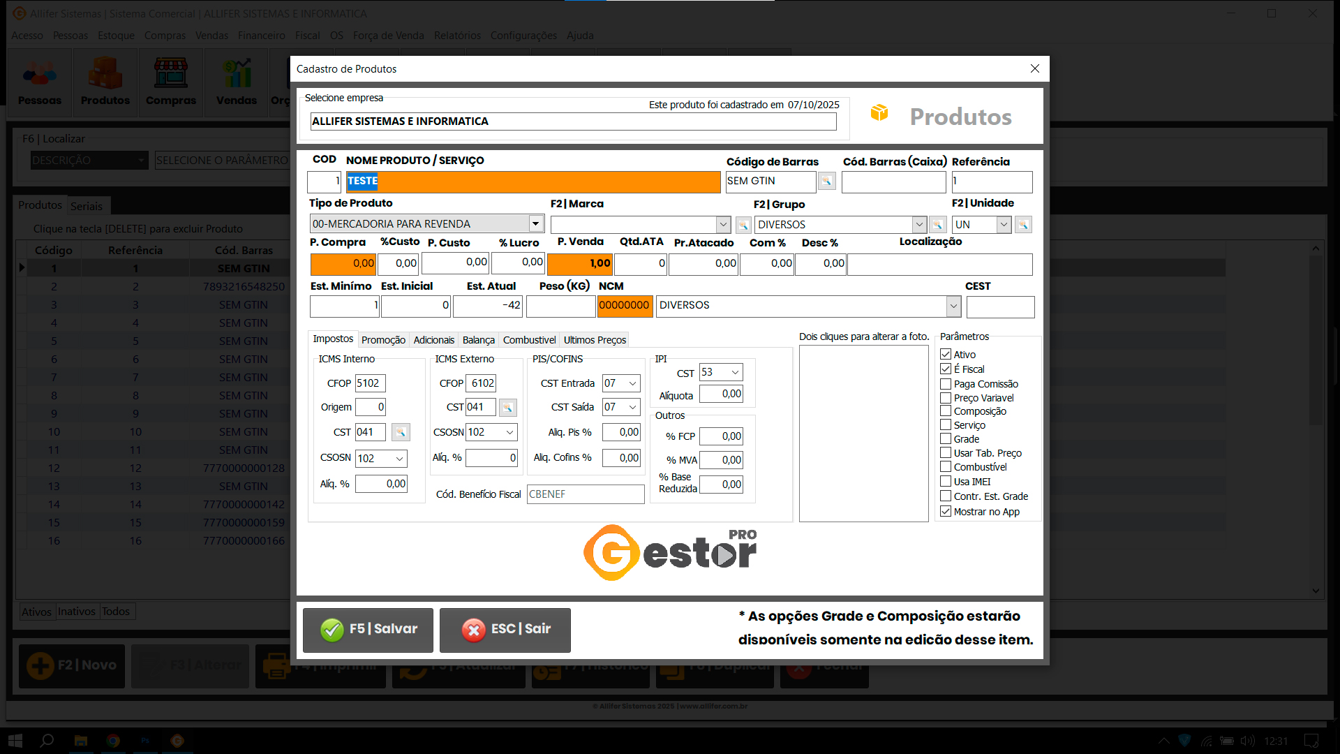Click the Unidade lookup magnifier icon
The width and height of the screenshot is (1340, 754).
click(1023, 225)
